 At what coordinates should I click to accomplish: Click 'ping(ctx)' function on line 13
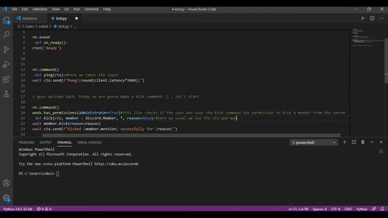click(x=54, y=75)
